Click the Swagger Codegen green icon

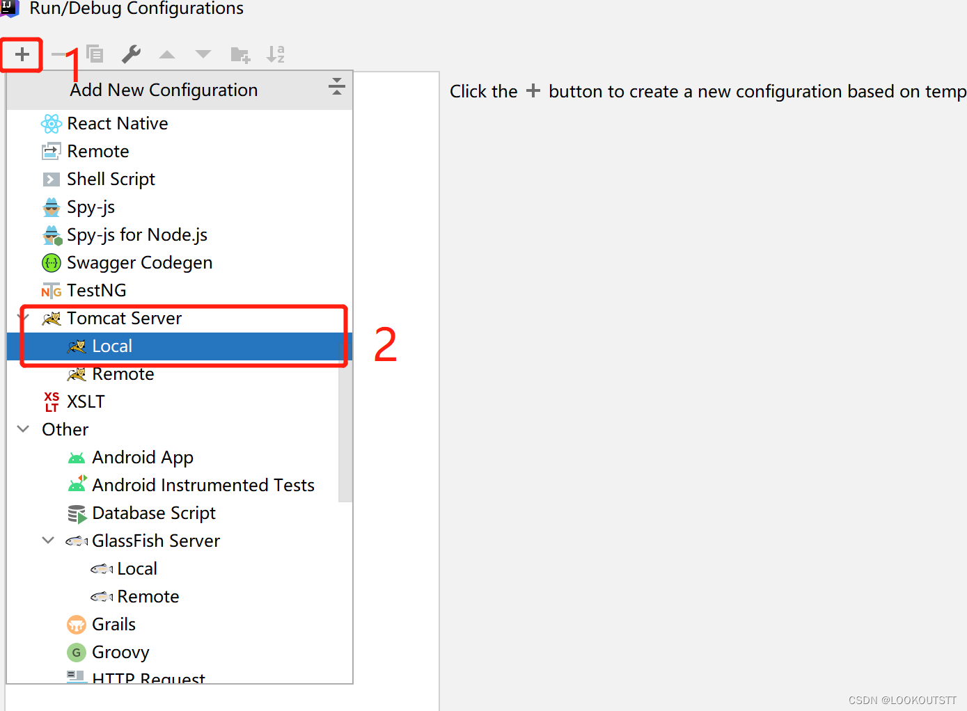coord(52,263)
